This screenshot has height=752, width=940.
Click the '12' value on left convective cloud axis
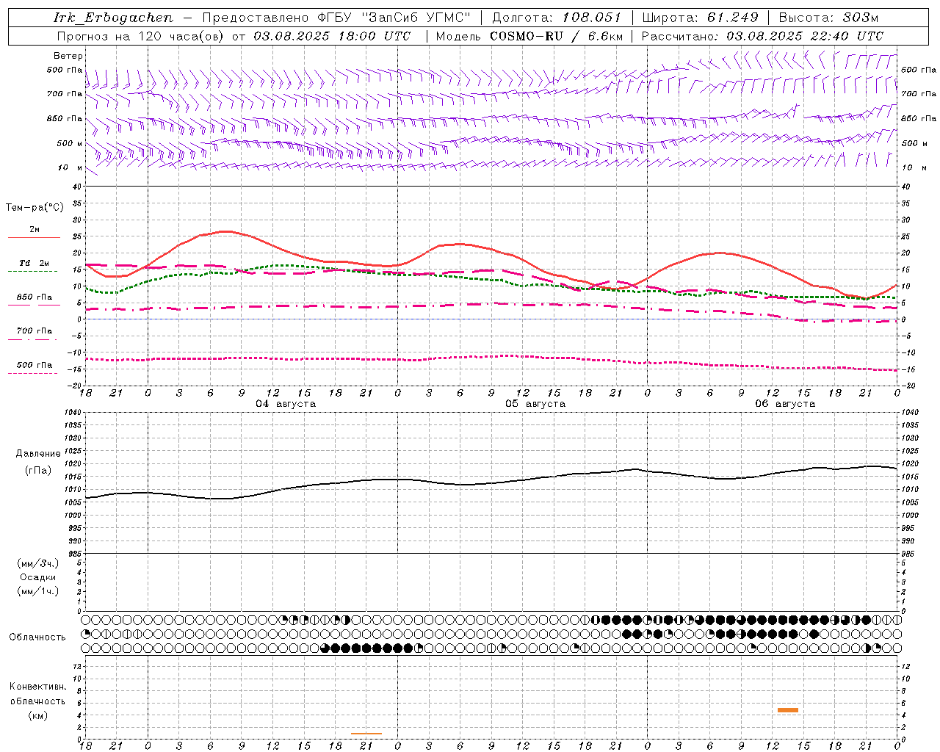(x=78, y=666)
